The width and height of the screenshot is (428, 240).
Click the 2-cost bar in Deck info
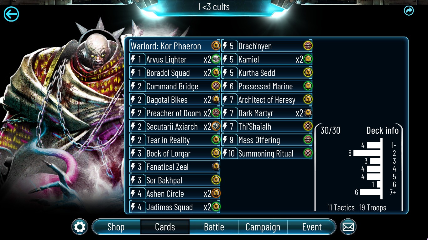coord(367,153)
